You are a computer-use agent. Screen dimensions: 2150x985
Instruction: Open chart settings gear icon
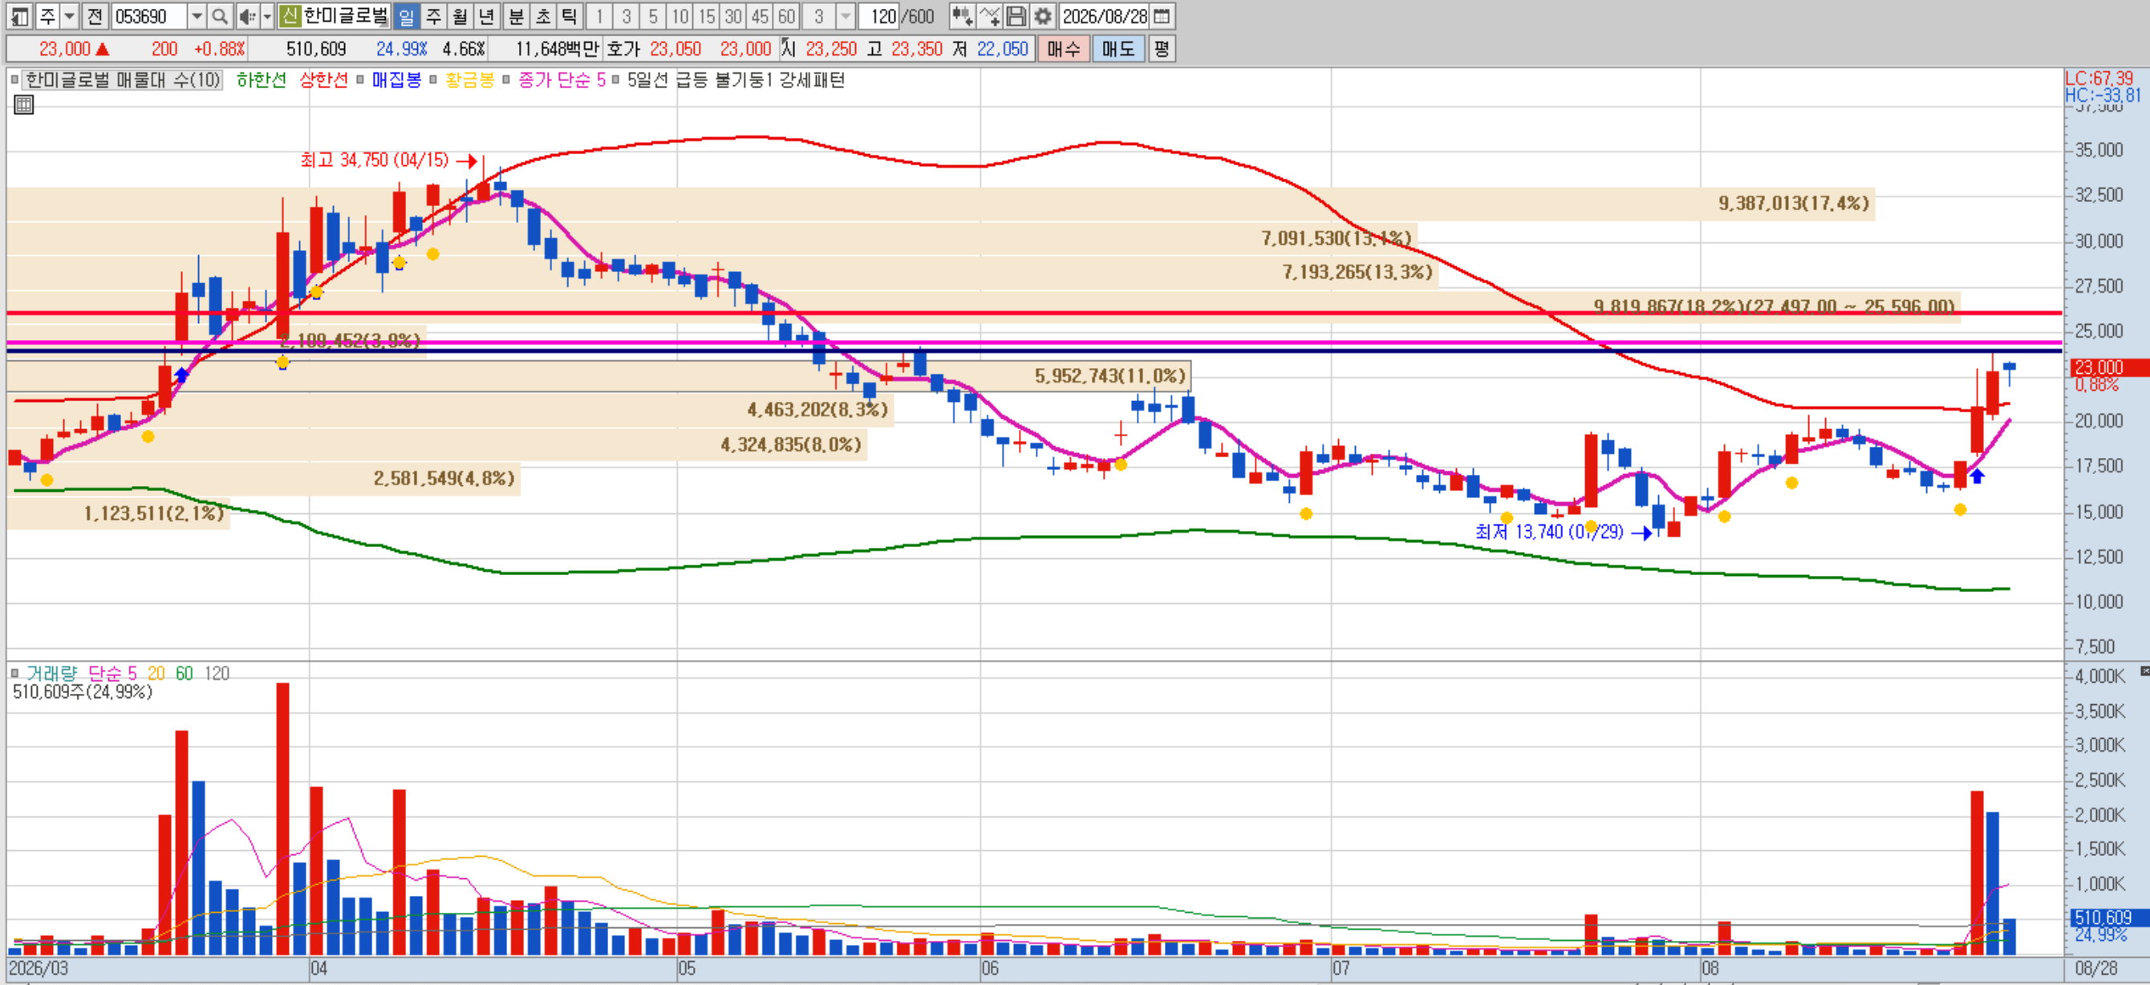[x=1042, y=16]
